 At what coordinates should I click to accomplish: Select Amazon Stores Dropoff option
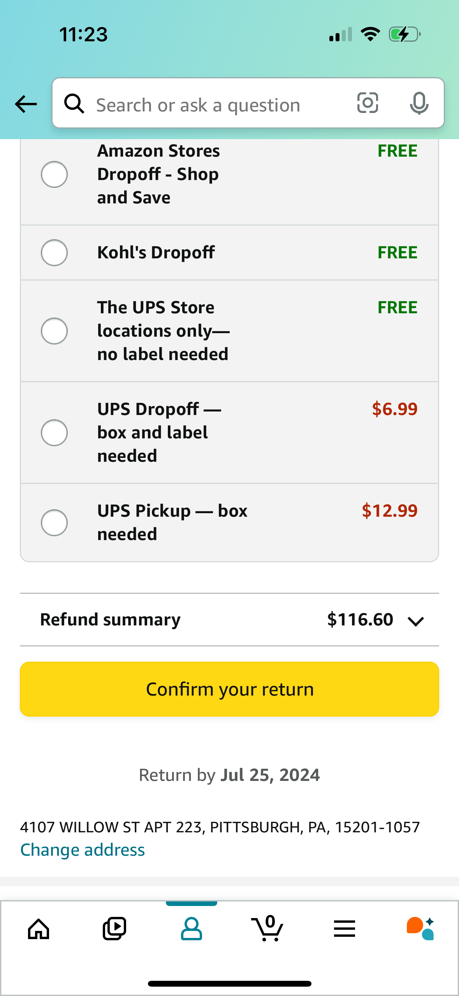click(x=54, y=174)
